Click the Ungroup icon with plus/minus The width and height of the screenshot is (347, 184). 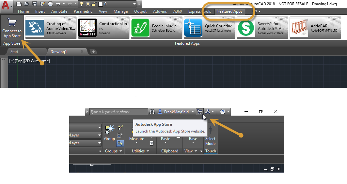pyautogui.click(x=120, y=135)
